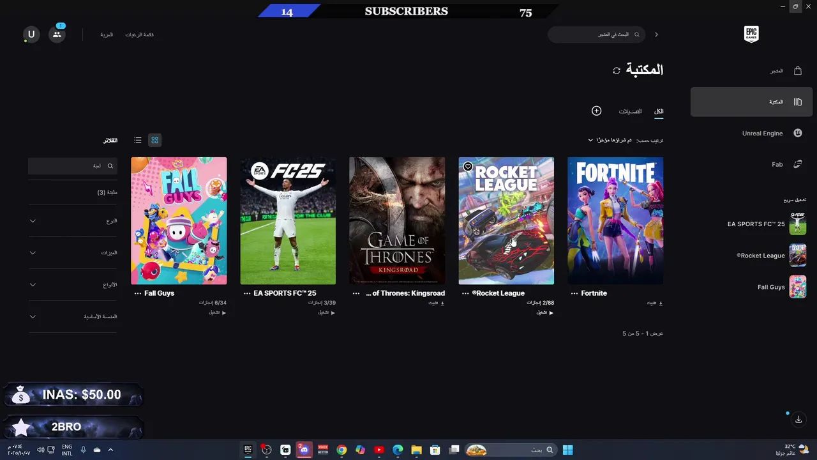The height and width of the screenshot is (460, 817).
Task: Open Microsoft Edge from the taskbar
Action: click(398, 450)
